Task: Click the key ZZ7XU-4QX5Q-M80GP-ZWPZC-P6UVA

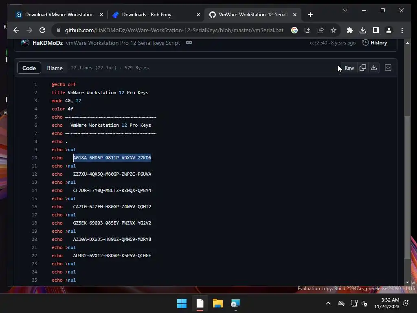Action: tap(112, 174)
